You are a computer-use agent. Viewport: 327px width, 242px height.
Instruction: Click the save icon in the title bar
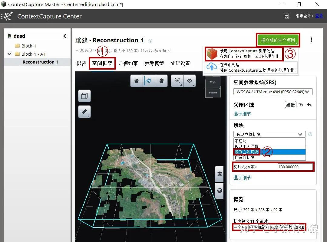286,16
